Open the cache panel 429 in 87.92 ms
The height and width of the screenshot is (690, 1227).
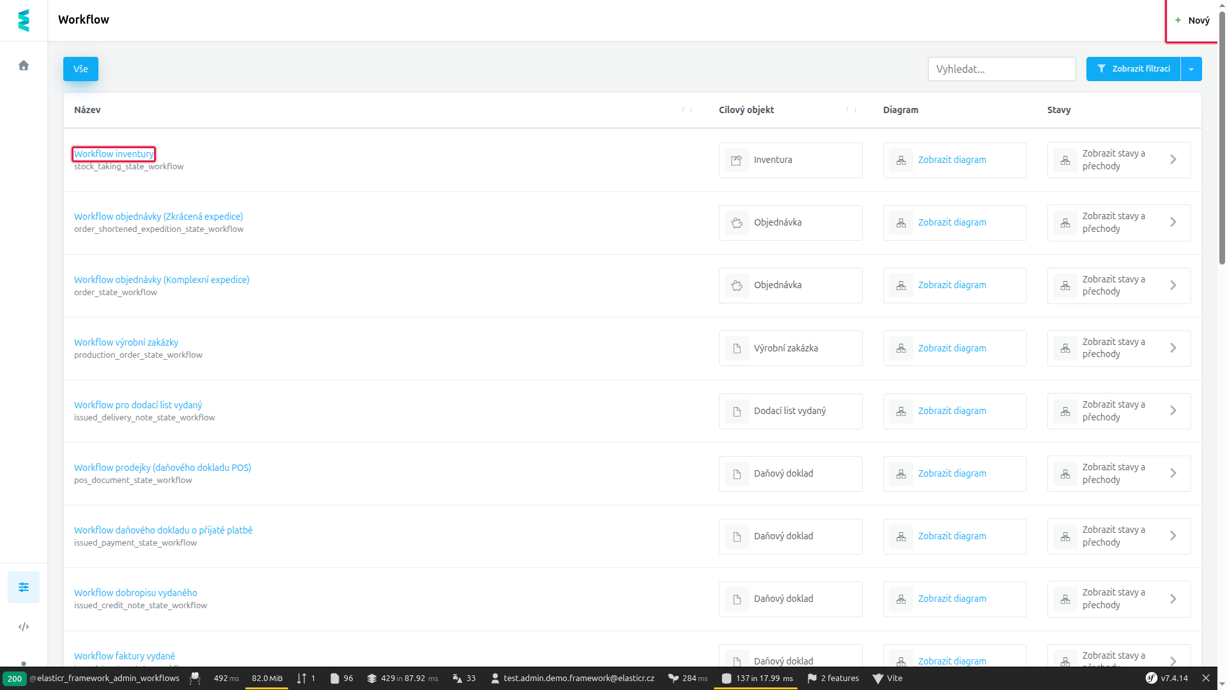403,678
